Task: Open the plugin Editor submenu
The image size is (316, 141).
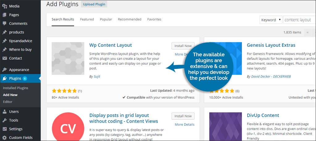Action: [x=8, y=102]
